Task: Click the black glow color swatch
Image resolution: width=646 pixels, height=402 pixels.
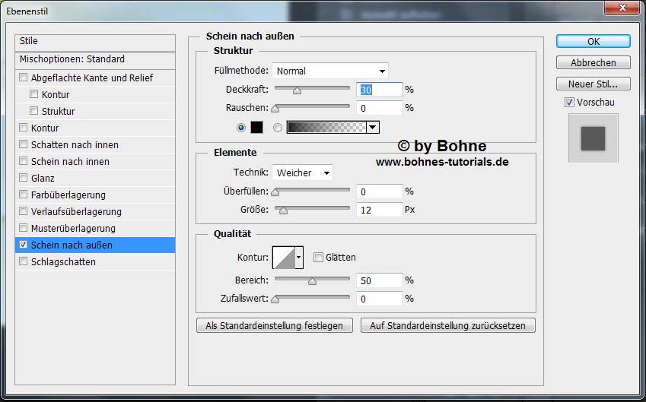Action: [x=256, y=127]
